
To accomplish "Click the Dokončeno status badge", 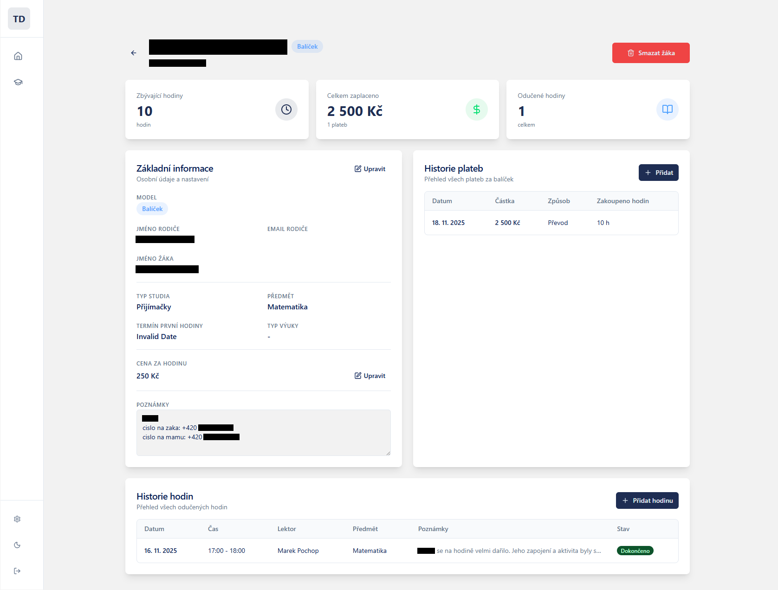I will coord(635,551).
